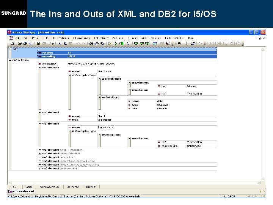Click the vertical scrollbar down arrow
Viewport: 273px width, 205px height.
click(x=263, y=179)
